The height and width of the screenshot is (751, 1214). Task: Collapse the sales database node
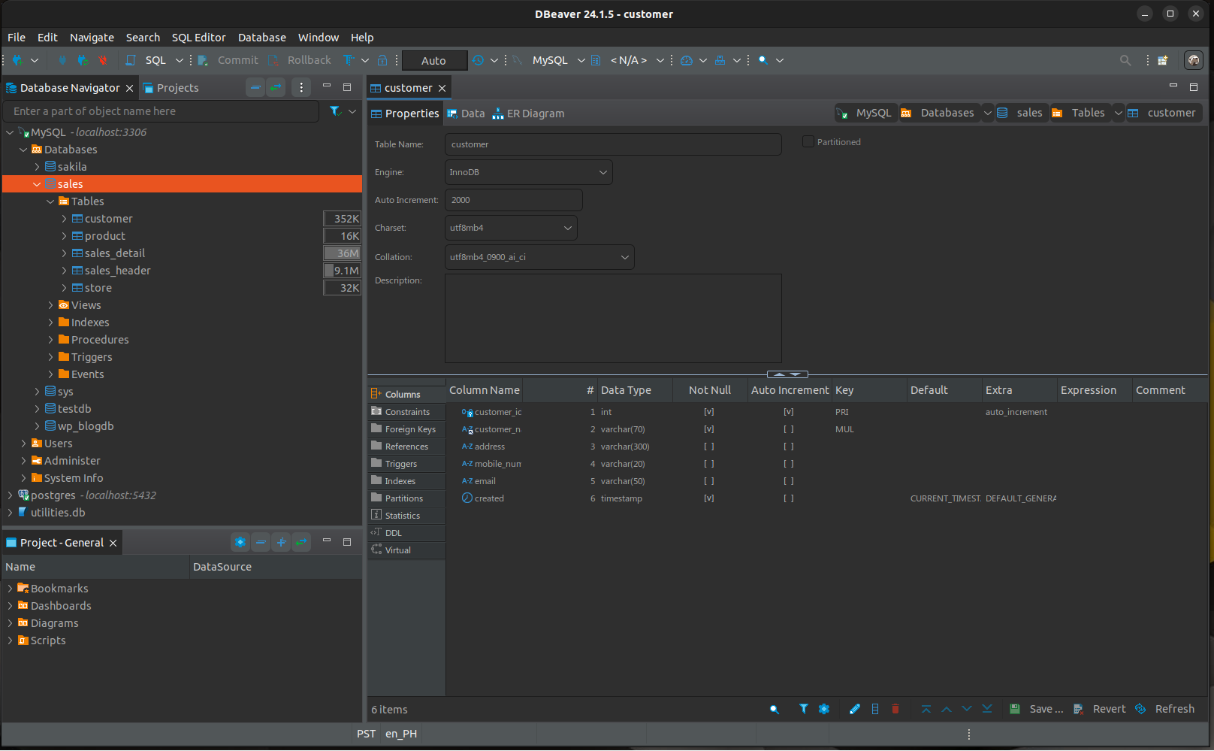(x=37, y=184)
